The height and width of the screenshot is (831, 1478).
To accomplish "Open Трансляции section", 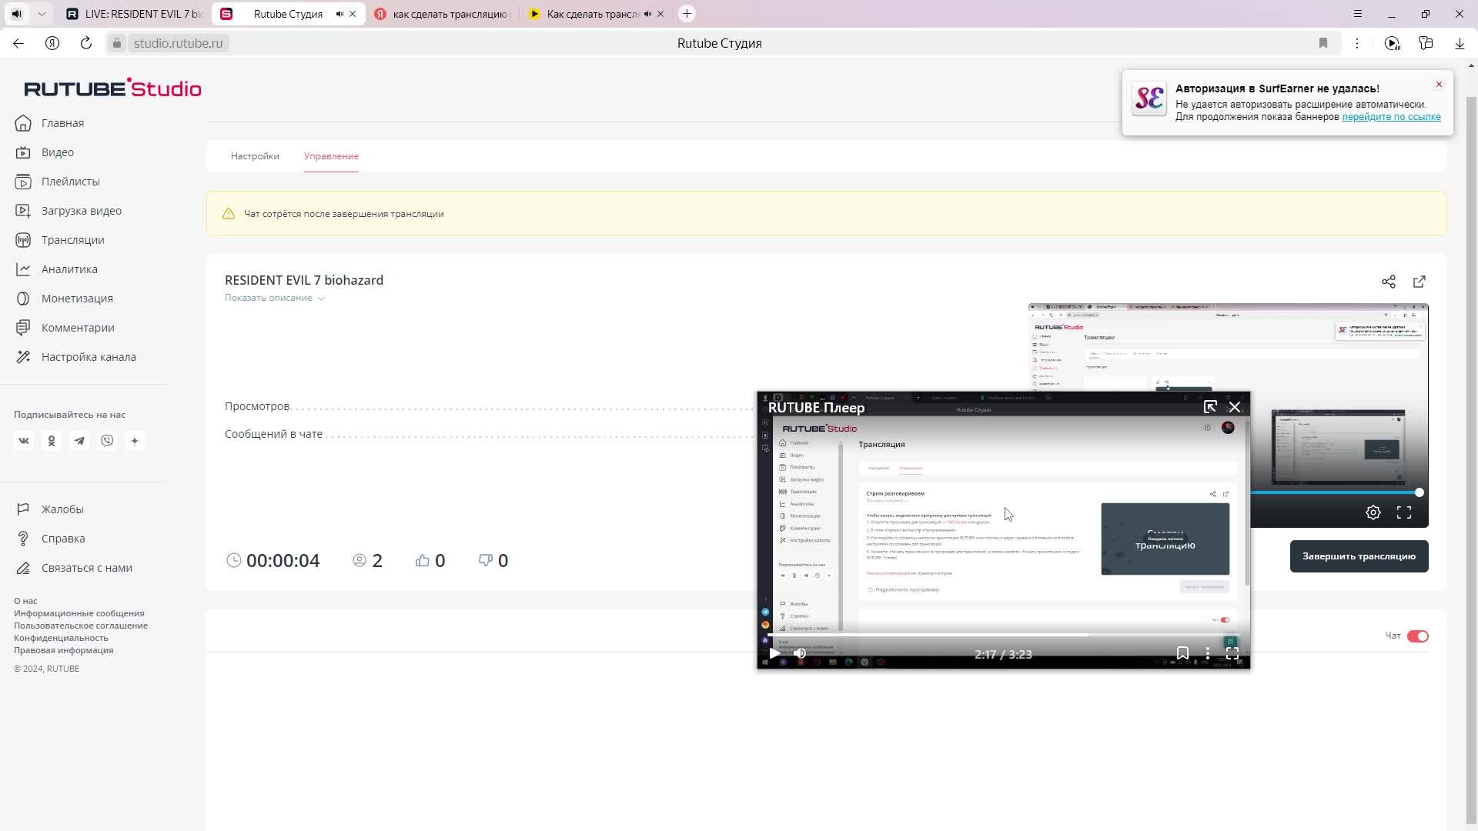I will click(x=60, y=240).
